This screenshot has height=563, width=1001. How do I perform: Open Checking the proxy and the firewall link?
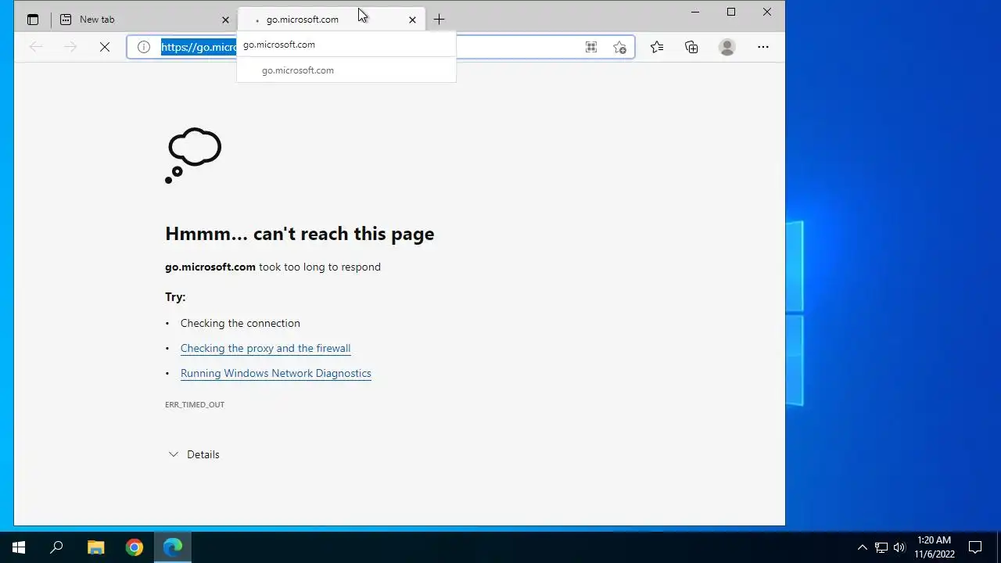265,349
